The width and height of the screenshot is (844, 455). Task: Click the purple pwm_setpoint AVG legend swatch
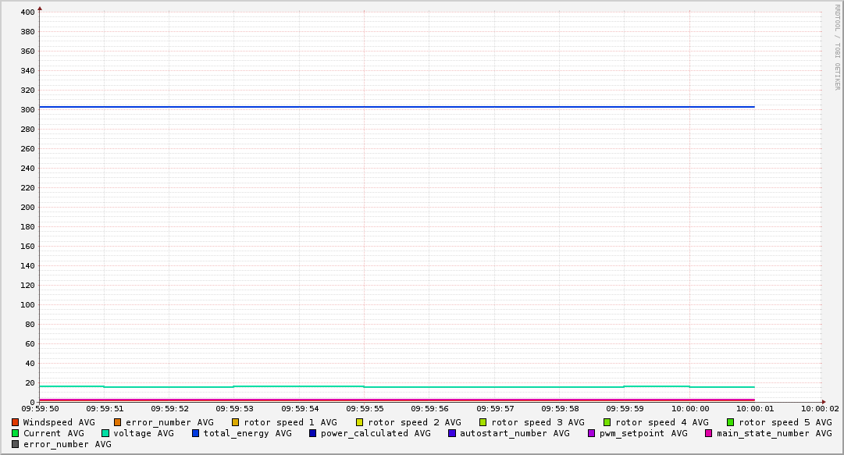[592, 433]
